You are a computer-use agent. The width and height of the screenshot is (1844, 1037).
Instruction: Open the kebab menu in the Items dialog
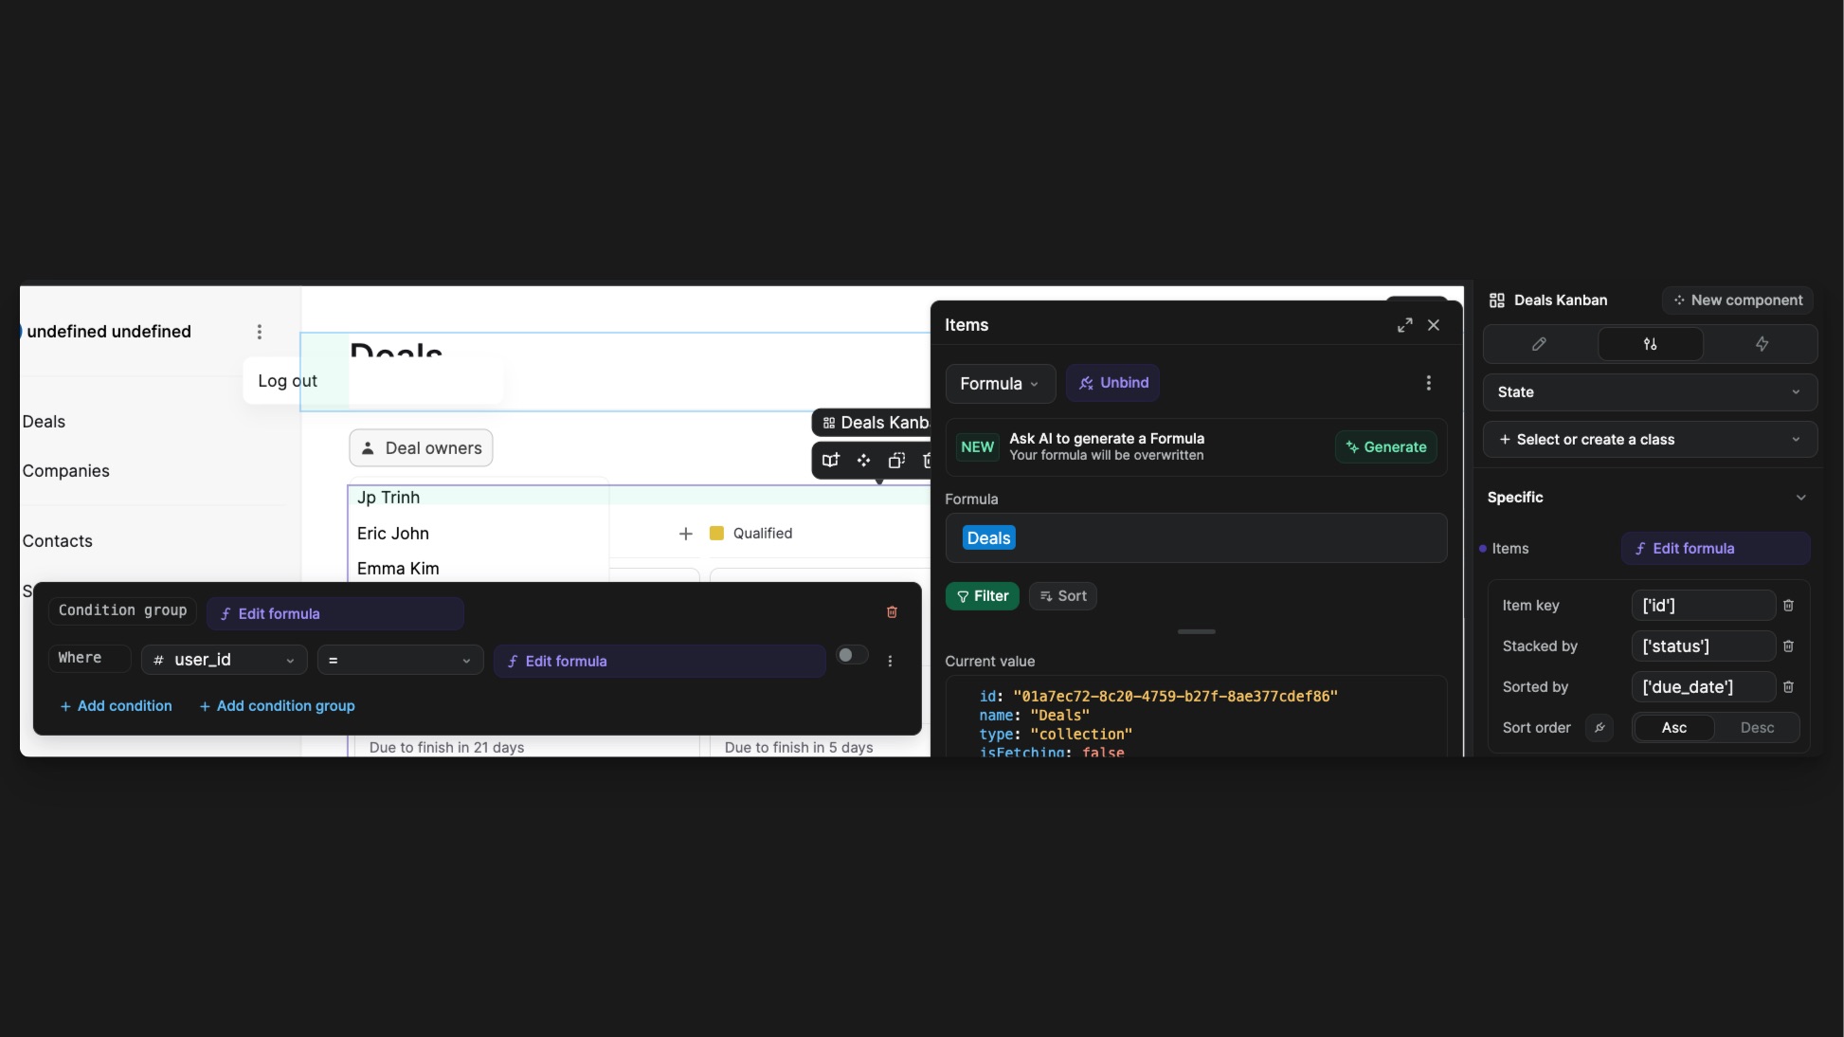click(x=1428, y=383)
